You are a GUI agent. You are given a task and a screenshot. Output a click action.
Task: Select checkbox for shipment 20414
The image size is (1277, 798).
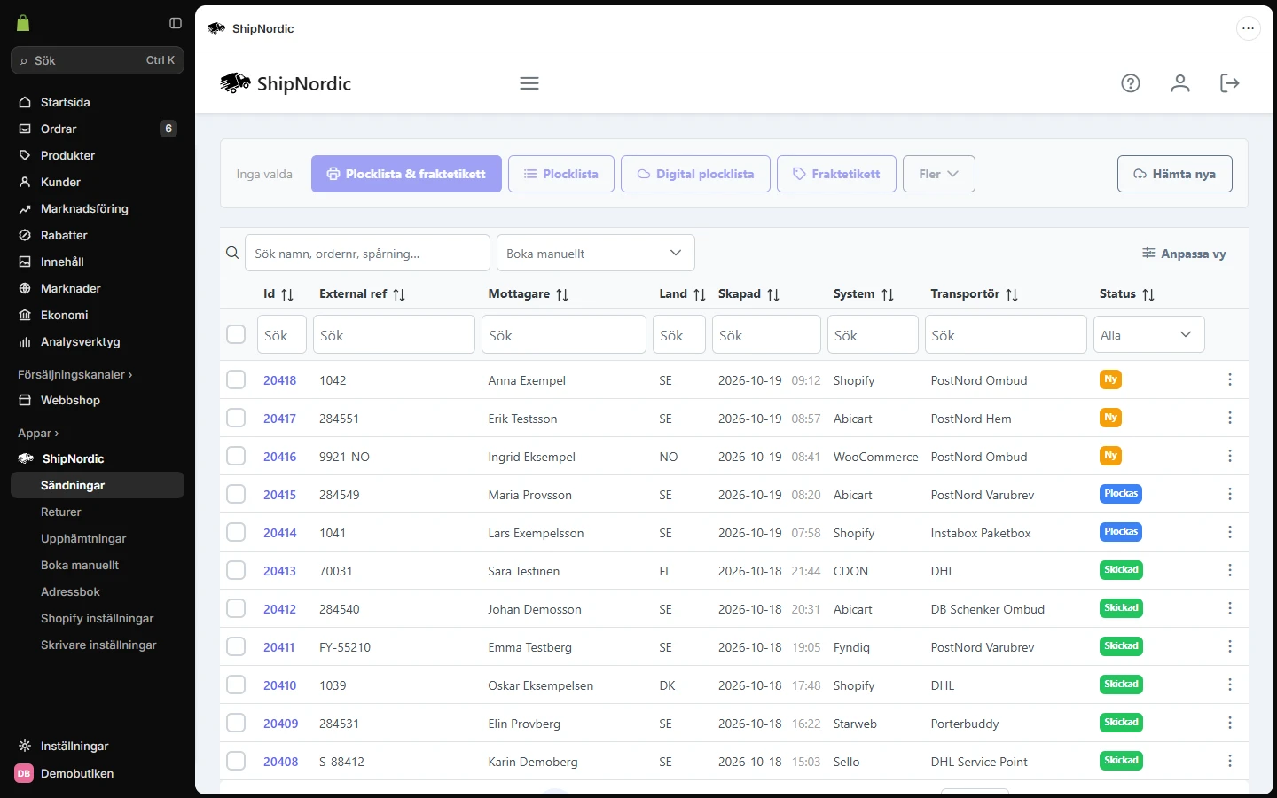click(x=236, y=532)
